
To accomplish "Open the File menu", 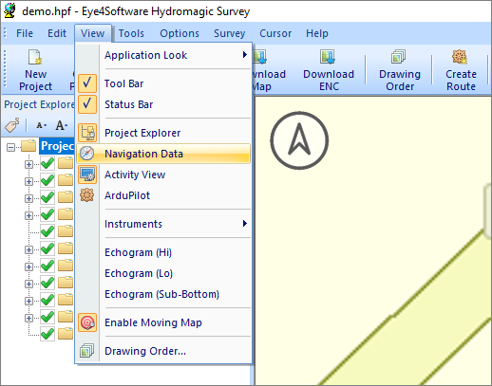I will [x=25, y=33].
